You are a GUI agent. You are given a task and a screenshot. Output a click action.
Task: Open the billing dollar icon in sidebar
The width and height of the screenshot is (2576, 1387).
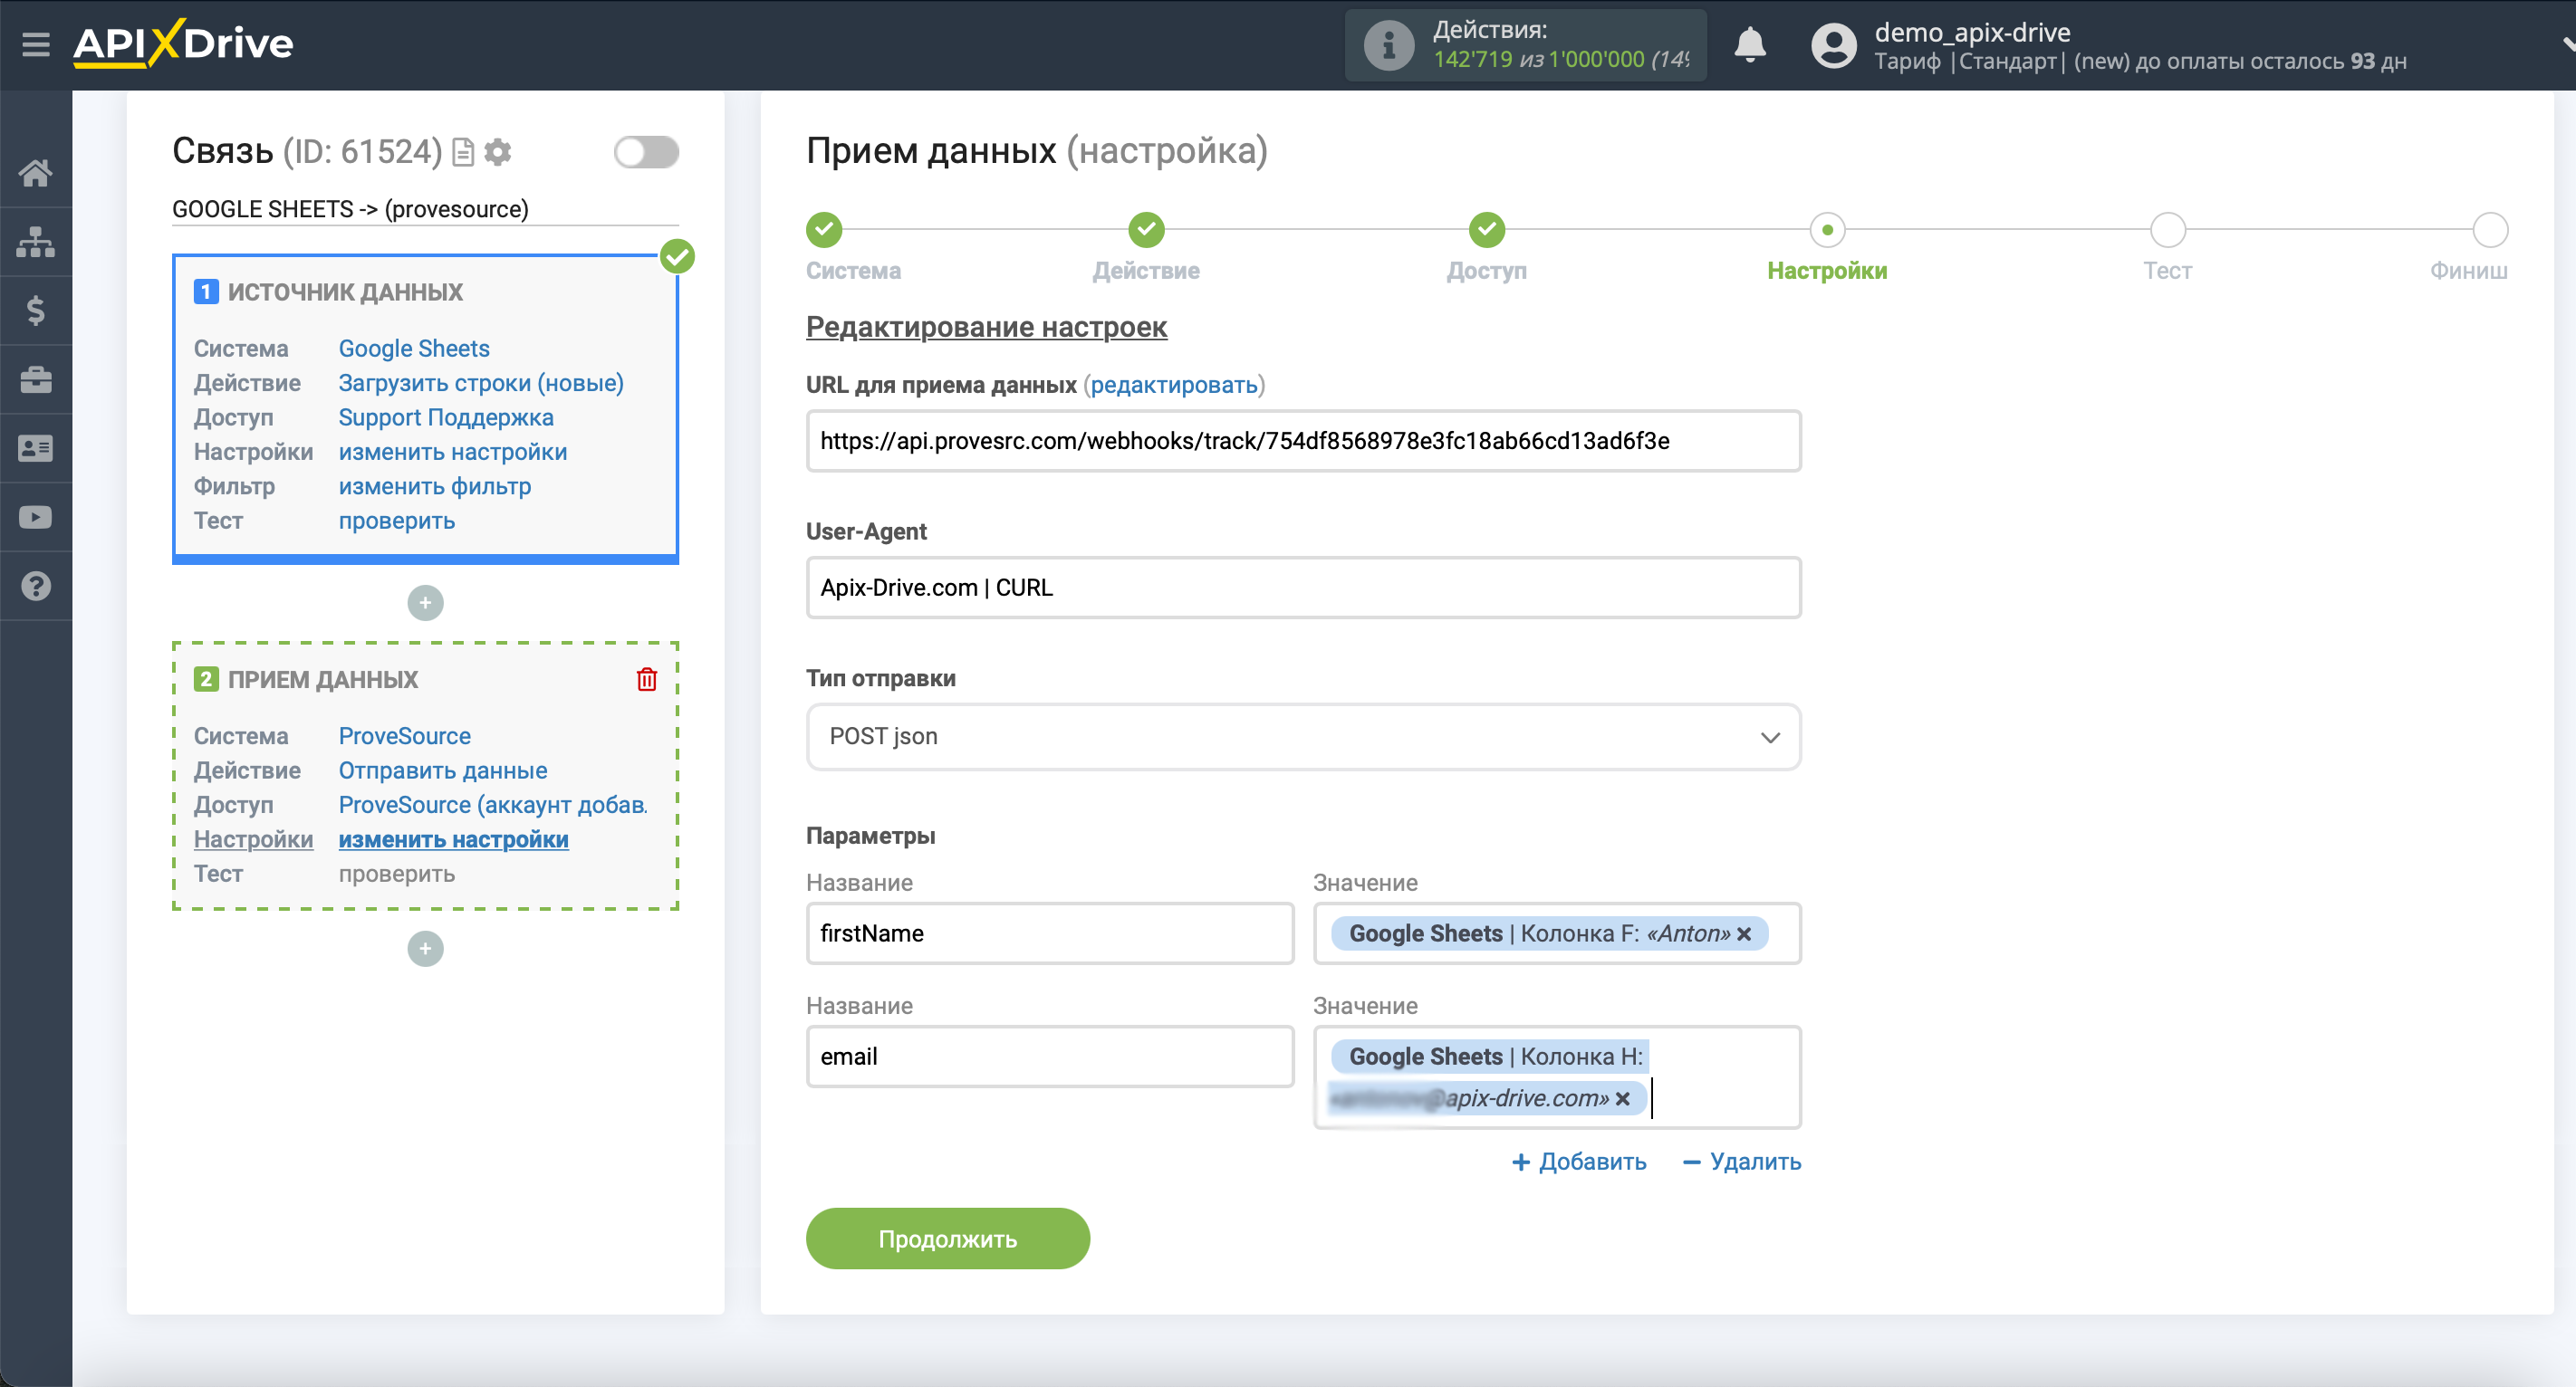click(x=36, y=311)
